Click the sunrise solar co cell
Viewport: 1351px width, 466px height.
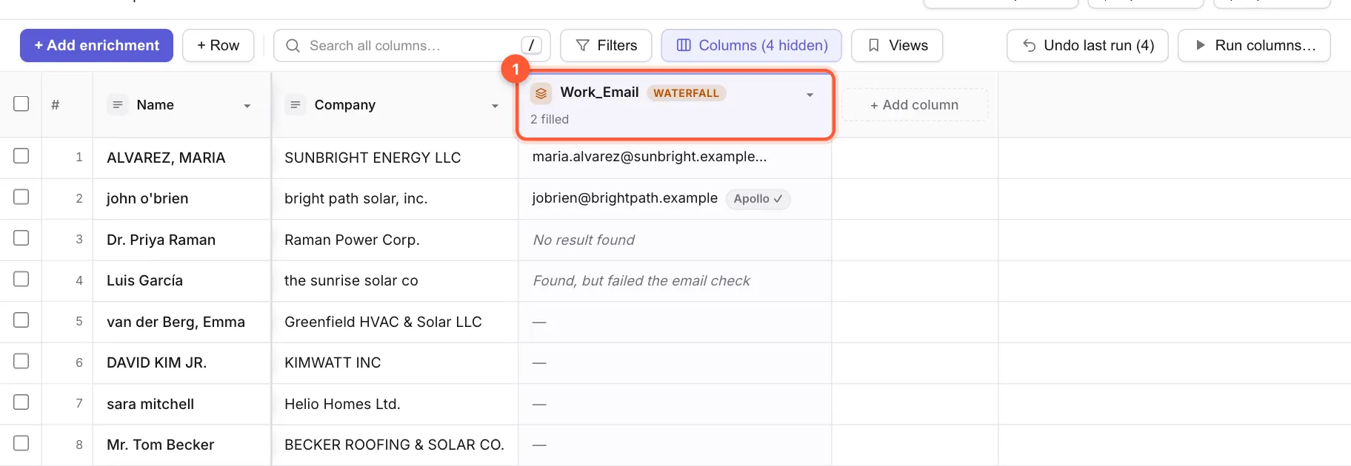coord(395,281)
